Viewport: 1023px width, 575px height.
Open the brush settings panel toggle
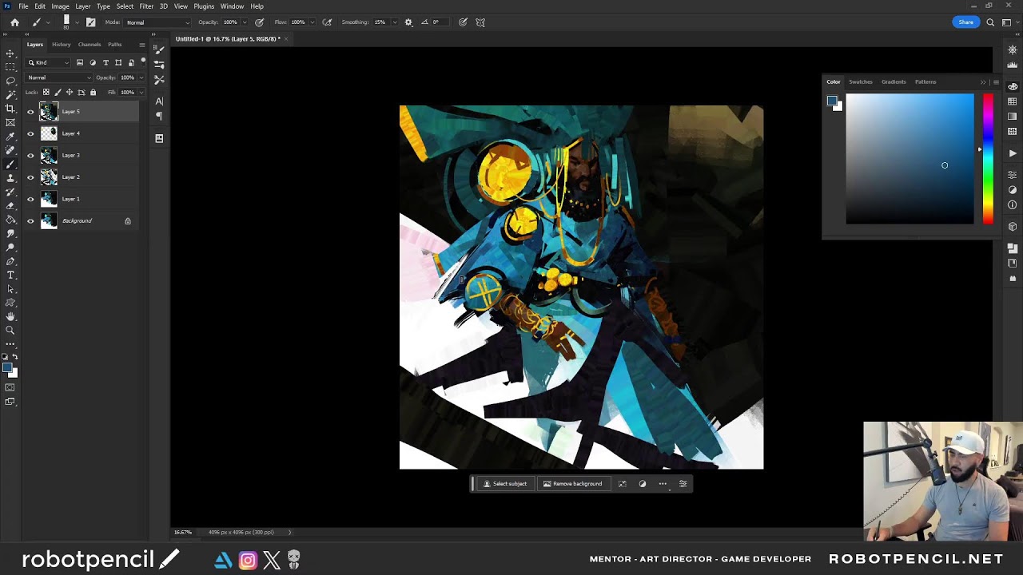point(90,22)
